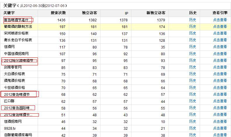Click the 查看引擎 column header
The width and height of the screenshot is (231, 137).
tap(220, 13)
